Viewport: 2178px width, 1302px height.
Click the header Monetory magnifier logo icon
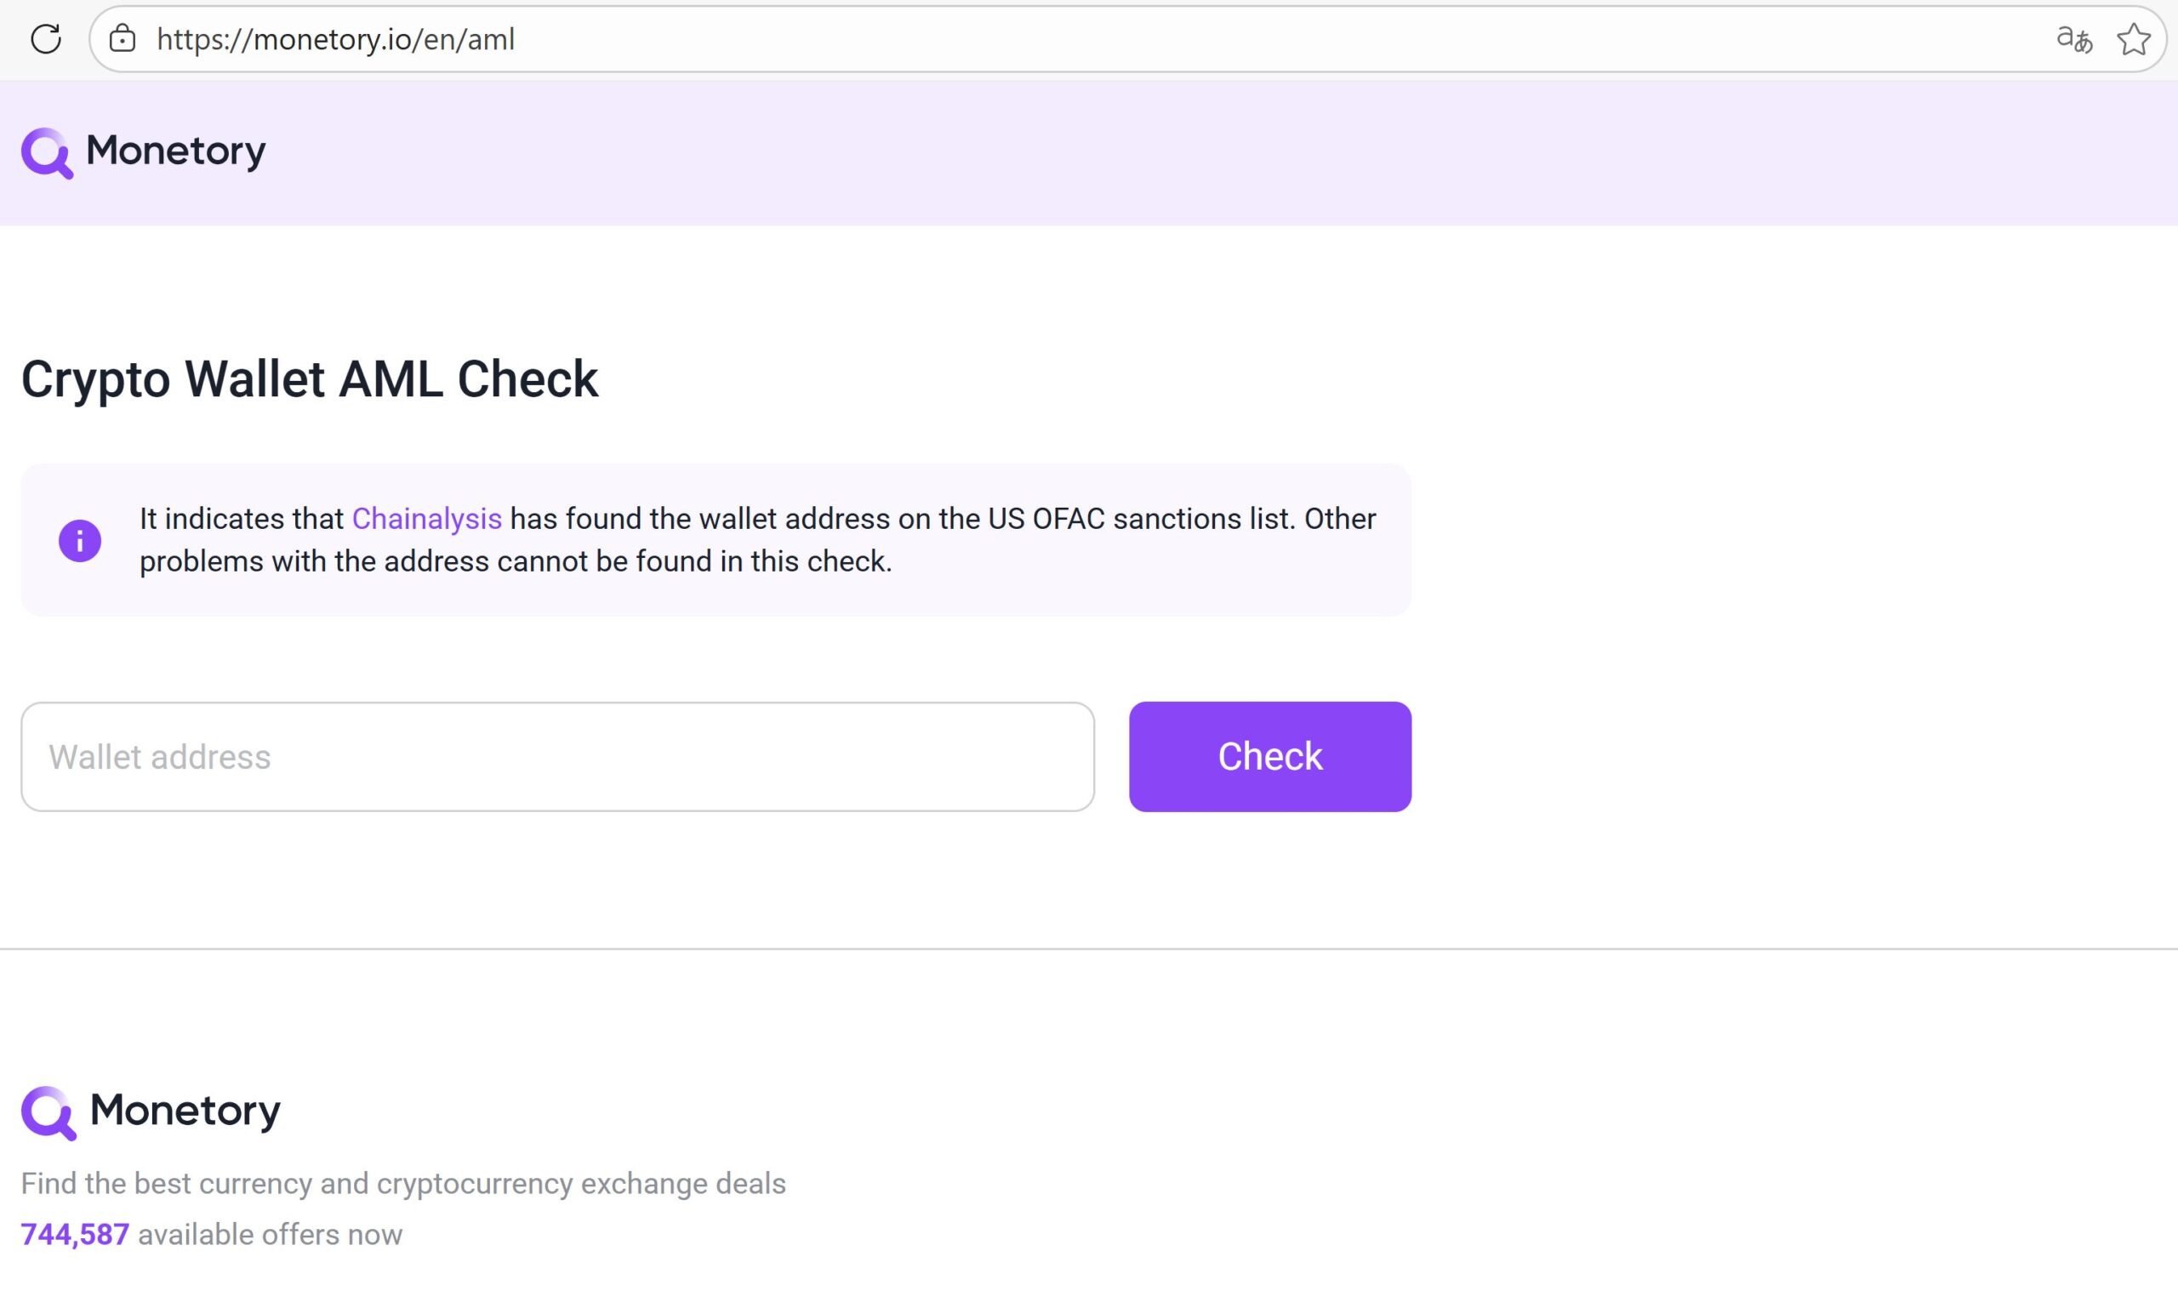[x=47, y=153]
